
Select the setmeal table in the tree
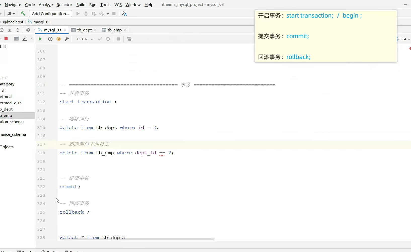[x=6, y=97]
